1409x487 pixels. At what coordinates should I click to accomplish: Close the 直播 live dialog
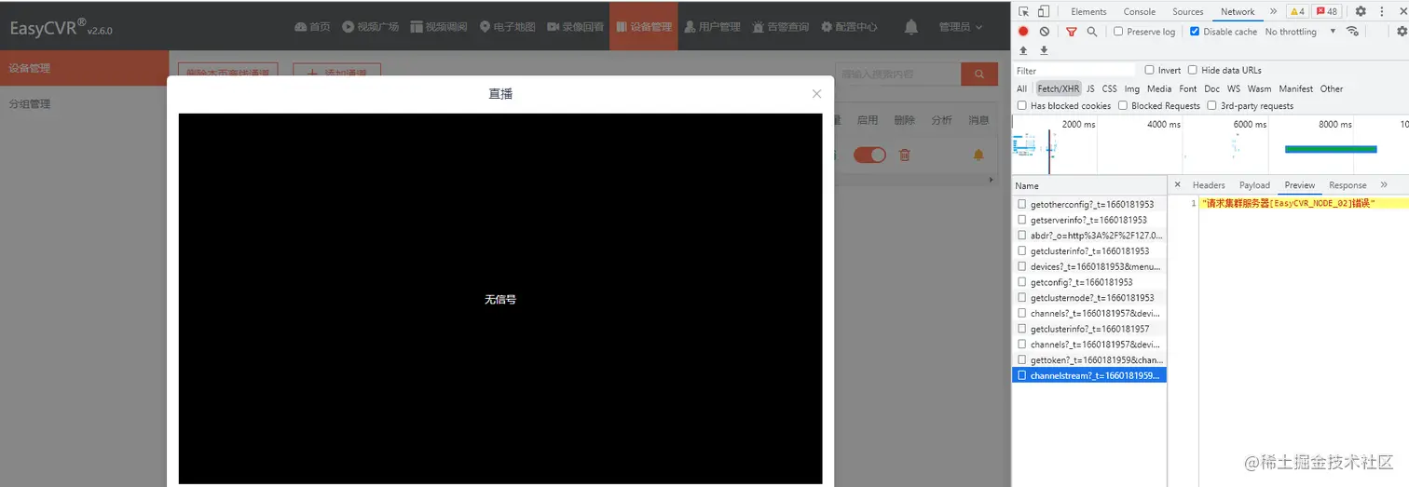(x=816, y=94)
